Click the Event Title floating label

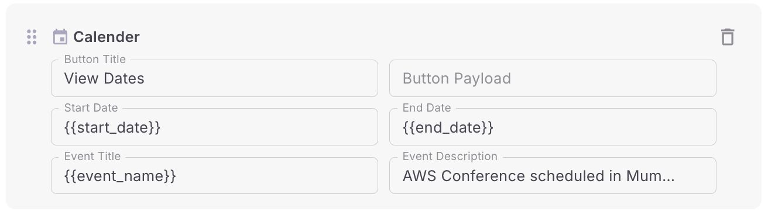pos(92,156)
